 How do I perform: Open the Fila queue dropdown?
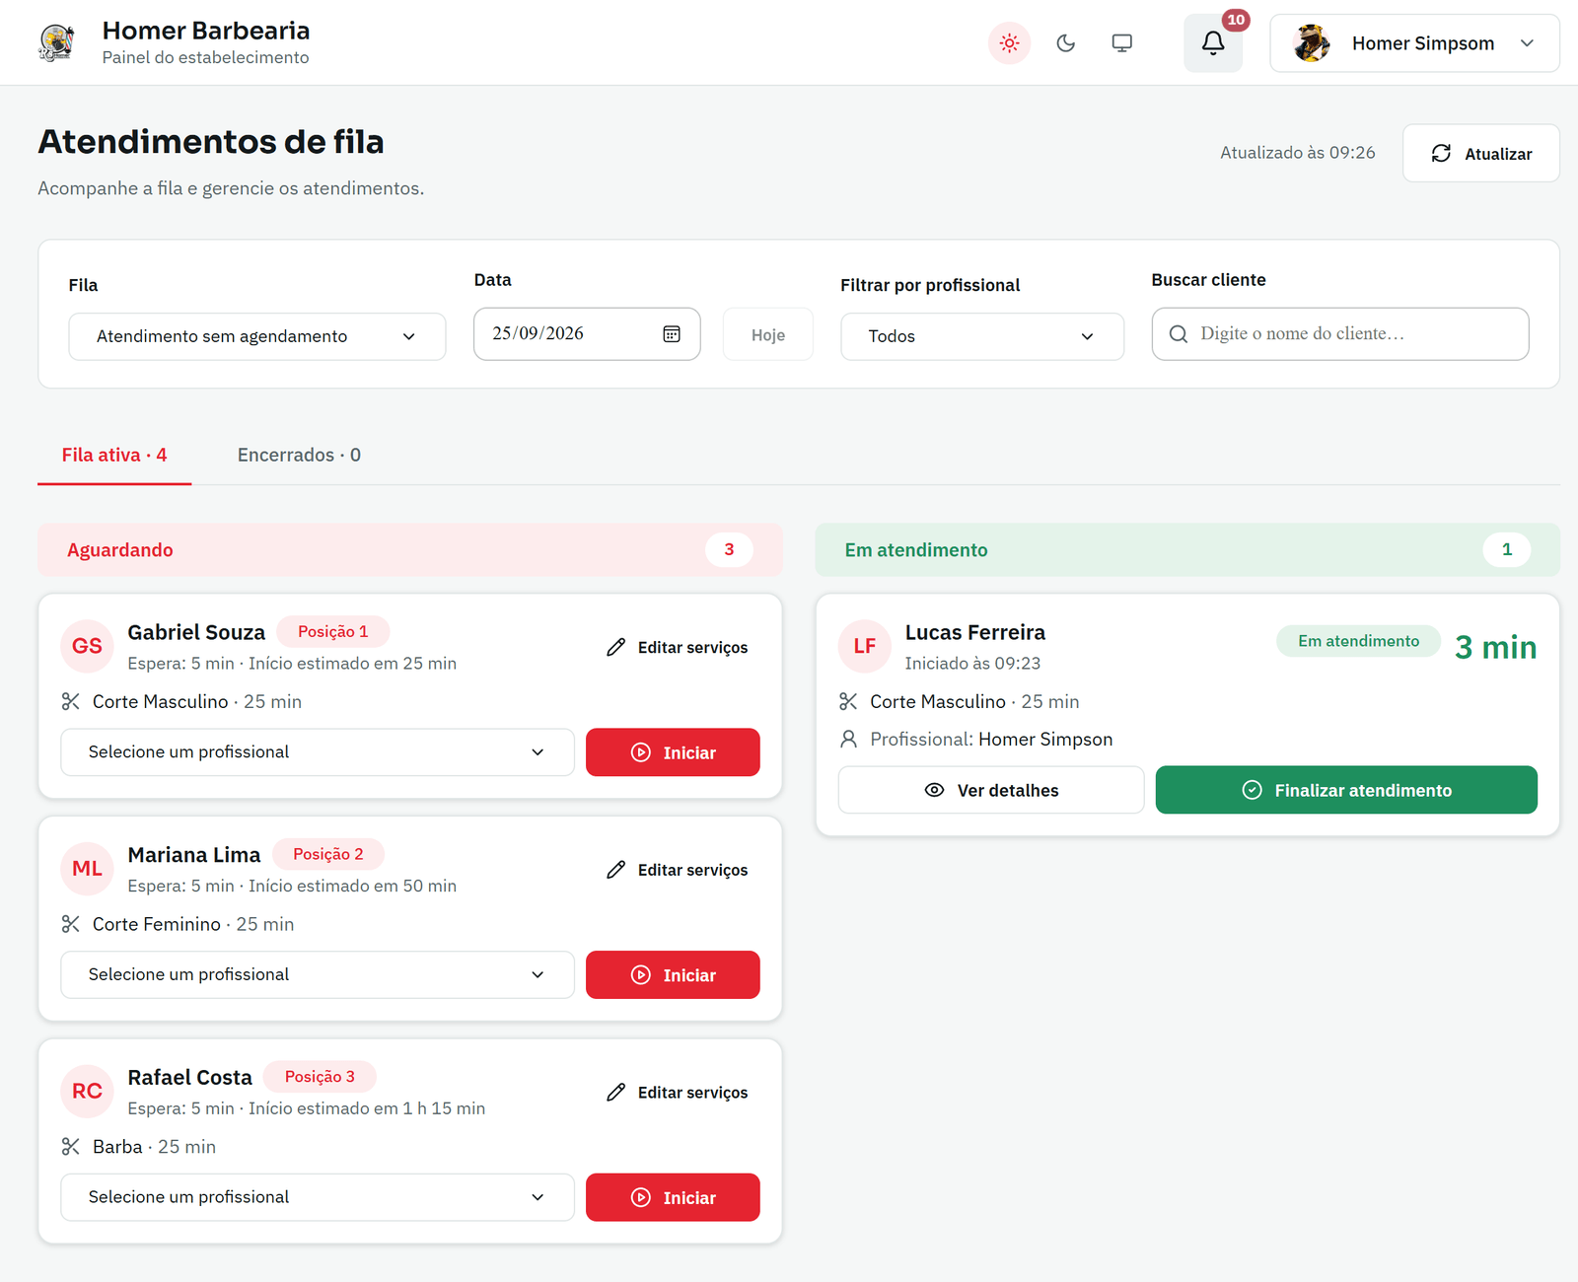256,336
